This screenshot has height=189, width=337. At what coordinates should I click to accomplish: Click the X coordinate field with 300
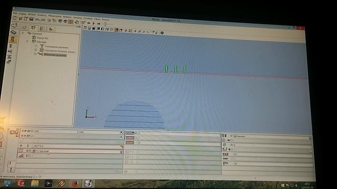tap(55, 131)
